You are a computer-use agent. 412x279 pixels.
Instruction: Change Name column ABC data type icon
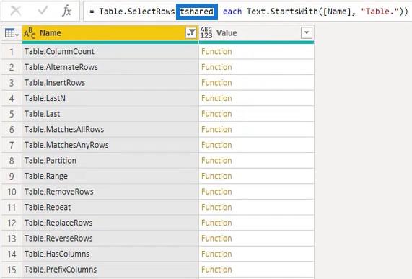click(30, 33)
